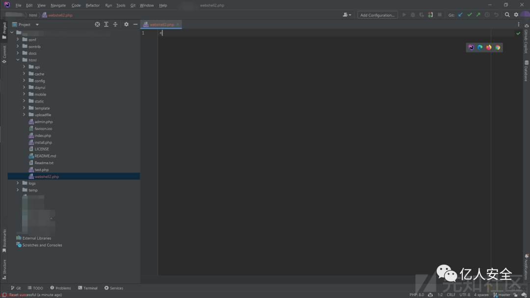Expand the contrib folder

[x=18, y=46]
